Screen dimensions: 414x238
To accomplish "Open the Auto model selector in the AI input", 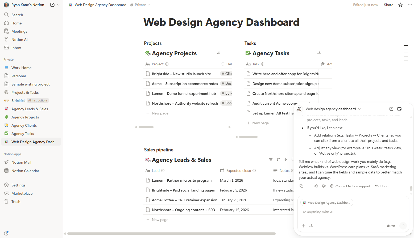I will pyautogui.click(x=391, y=226).
